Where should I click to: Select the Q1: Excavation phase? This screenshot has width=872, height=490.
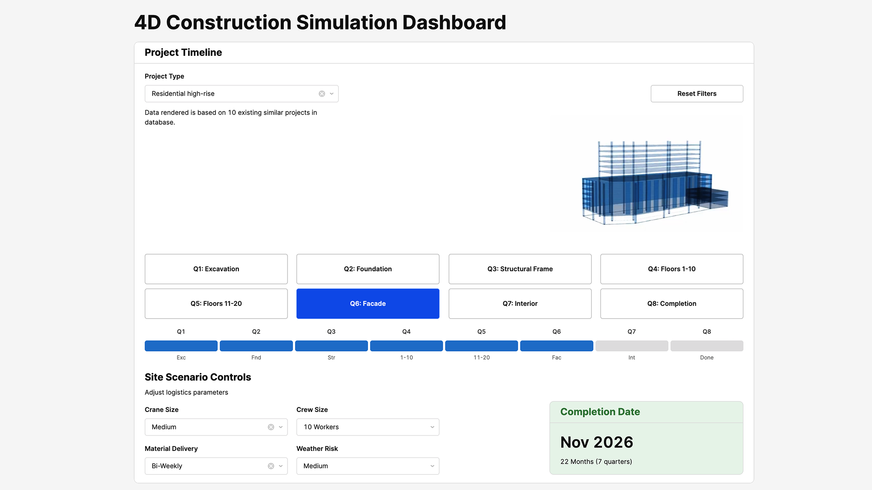(x=216, y=269)
